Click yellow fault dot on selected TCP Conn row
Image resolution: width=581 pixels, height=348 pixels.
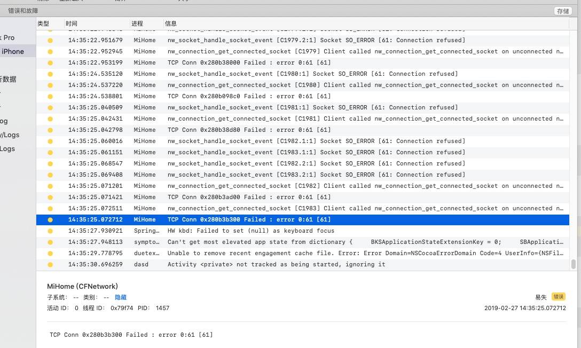tap(50, 219)
